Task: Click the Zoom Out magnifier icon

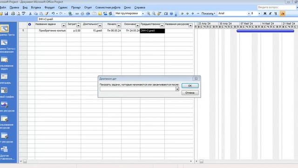Action: (x=154, y=14)
